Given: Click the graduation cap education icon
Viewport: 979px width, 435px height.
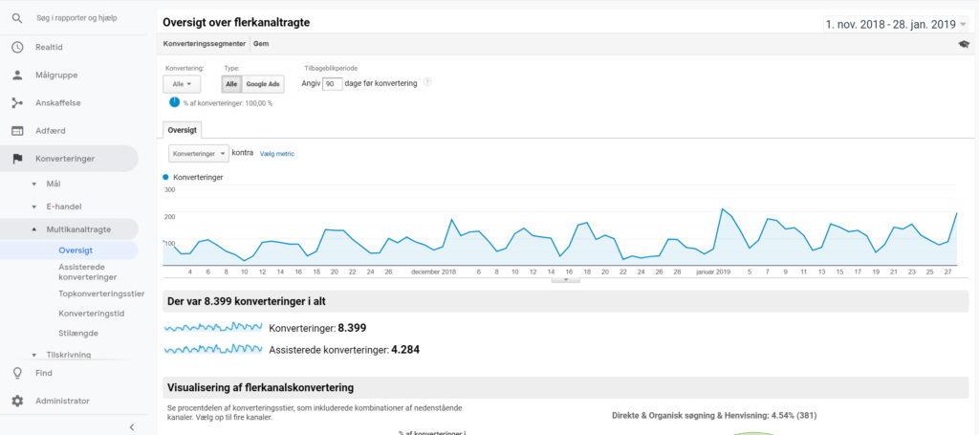Looking at the screenshot, I should (964, 44).
